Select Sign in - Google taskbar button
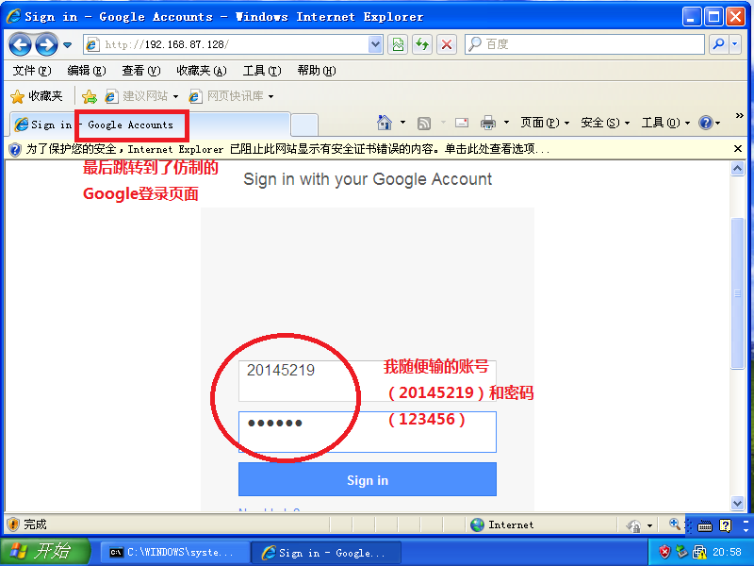This screenshot has height=566, width=754. [326, 552]
